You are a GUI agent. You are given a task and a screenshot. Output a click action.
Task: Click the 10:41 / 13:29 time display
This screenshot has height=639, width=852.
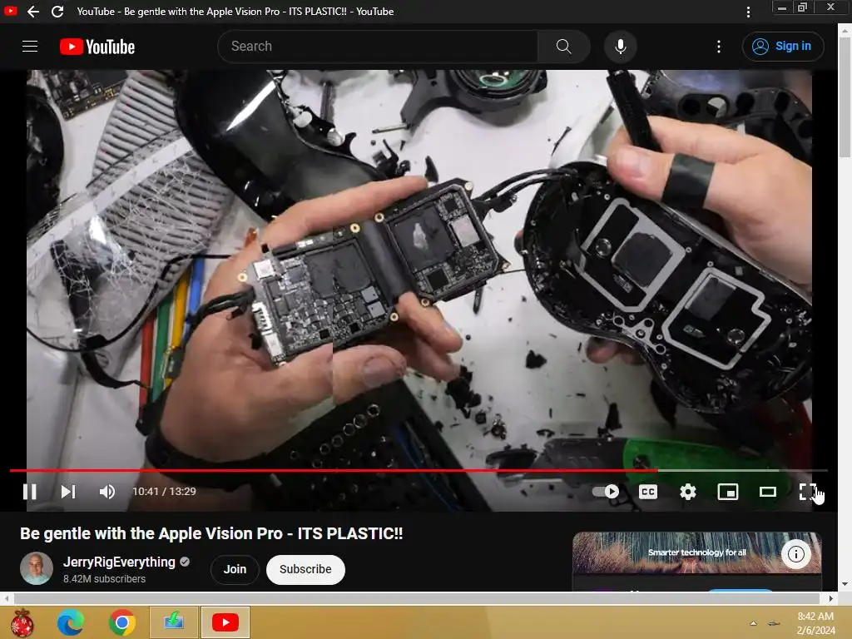pos(164,492)
